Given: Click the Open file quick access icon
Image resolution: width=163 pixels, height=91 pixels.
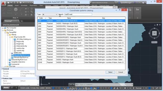Looking at the screenshot, I should [11, 2].
